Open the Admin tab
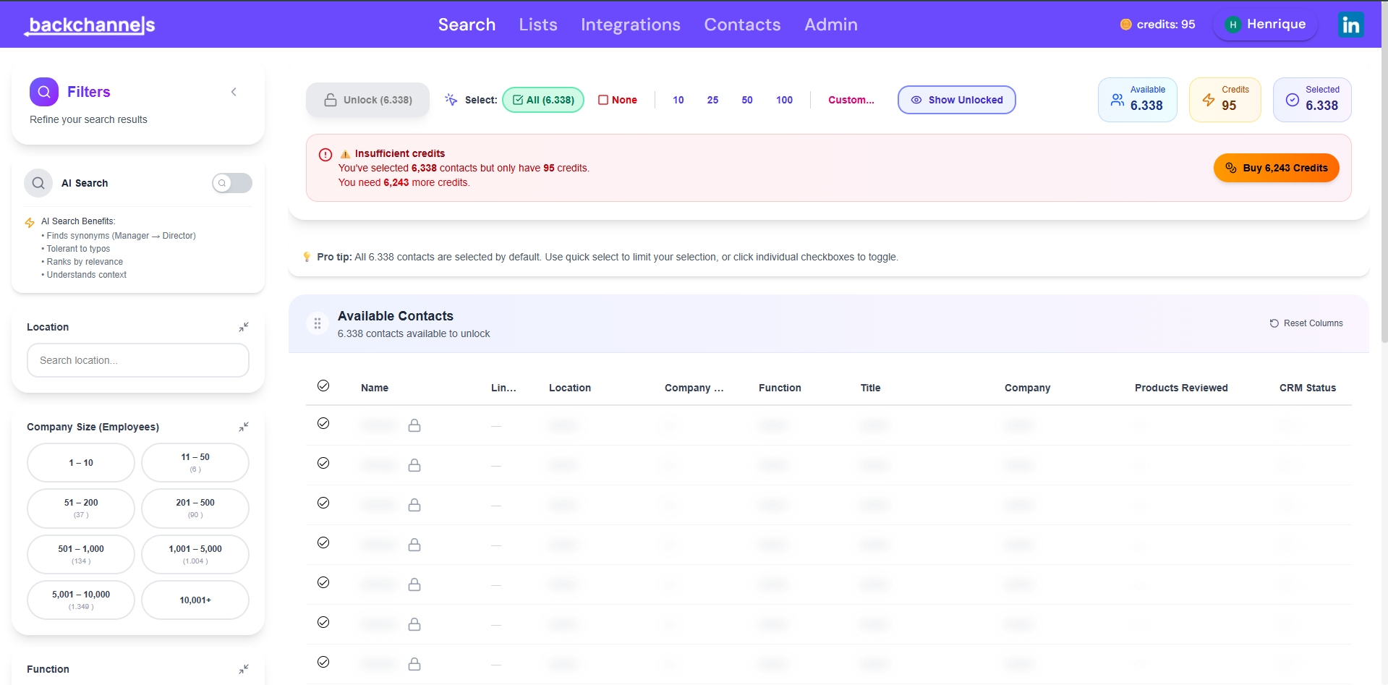1388x685 pixels. click(x=831, y=25)
